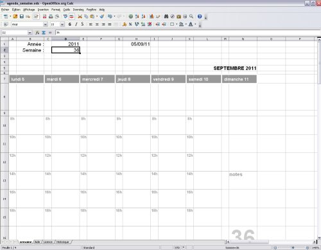The width and height of the screenshot is (321, 250).
Task: Export directly as PDF icon
Action: click(x=44, y=17)
